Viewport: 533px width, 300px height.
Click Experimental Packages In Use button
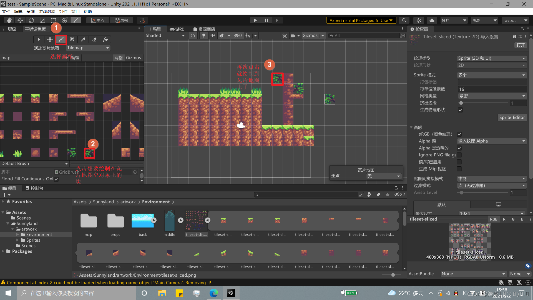361,20
